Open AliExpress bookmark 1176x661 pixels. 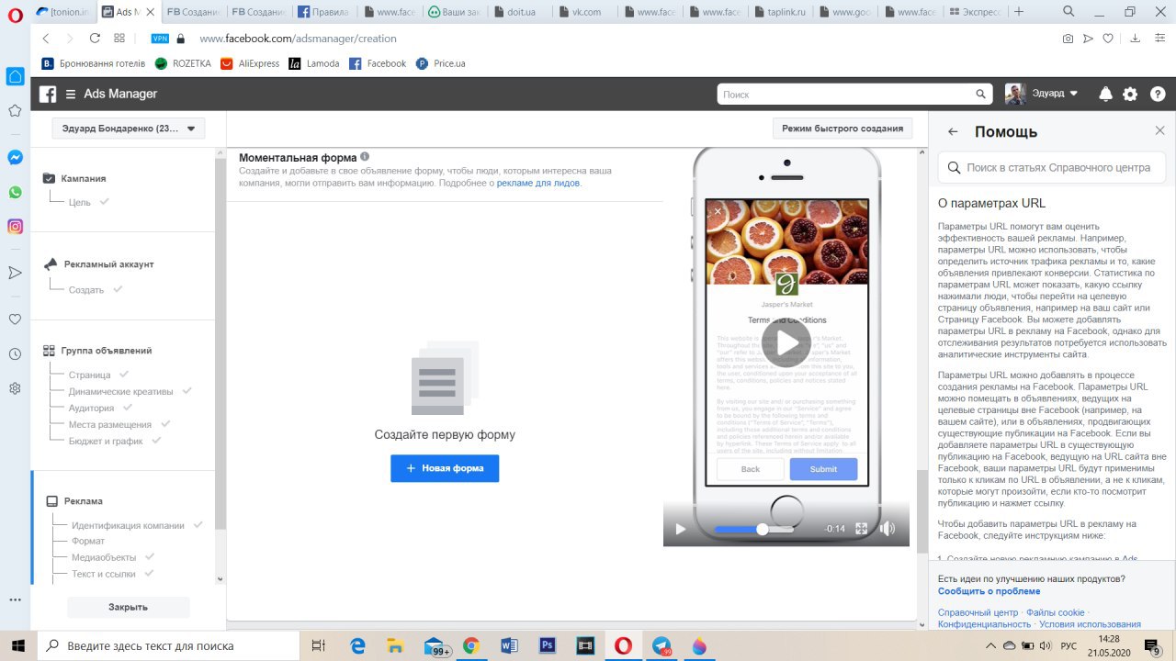[x=250, y=63]
